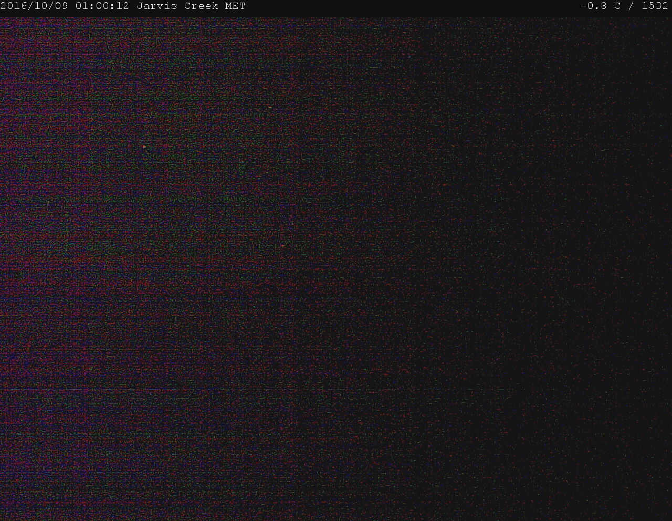The image size is (672, 521).
Task: Click the MET label
Action: tap(235, 6)
